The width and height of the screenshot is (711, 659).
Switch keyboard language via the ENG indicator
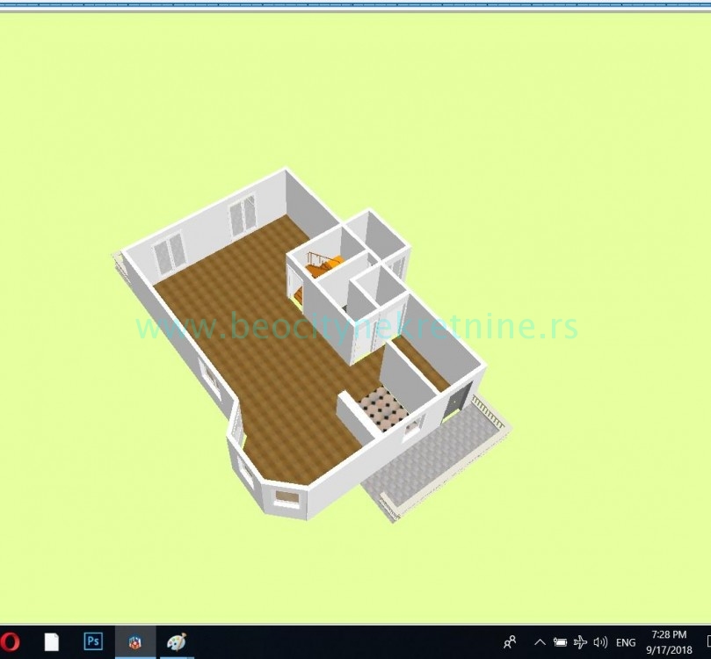626,642
